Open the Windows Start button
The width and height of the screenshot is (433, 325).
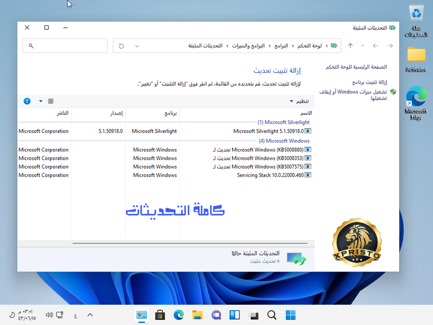pyautogui.click(x=290, y=315)
